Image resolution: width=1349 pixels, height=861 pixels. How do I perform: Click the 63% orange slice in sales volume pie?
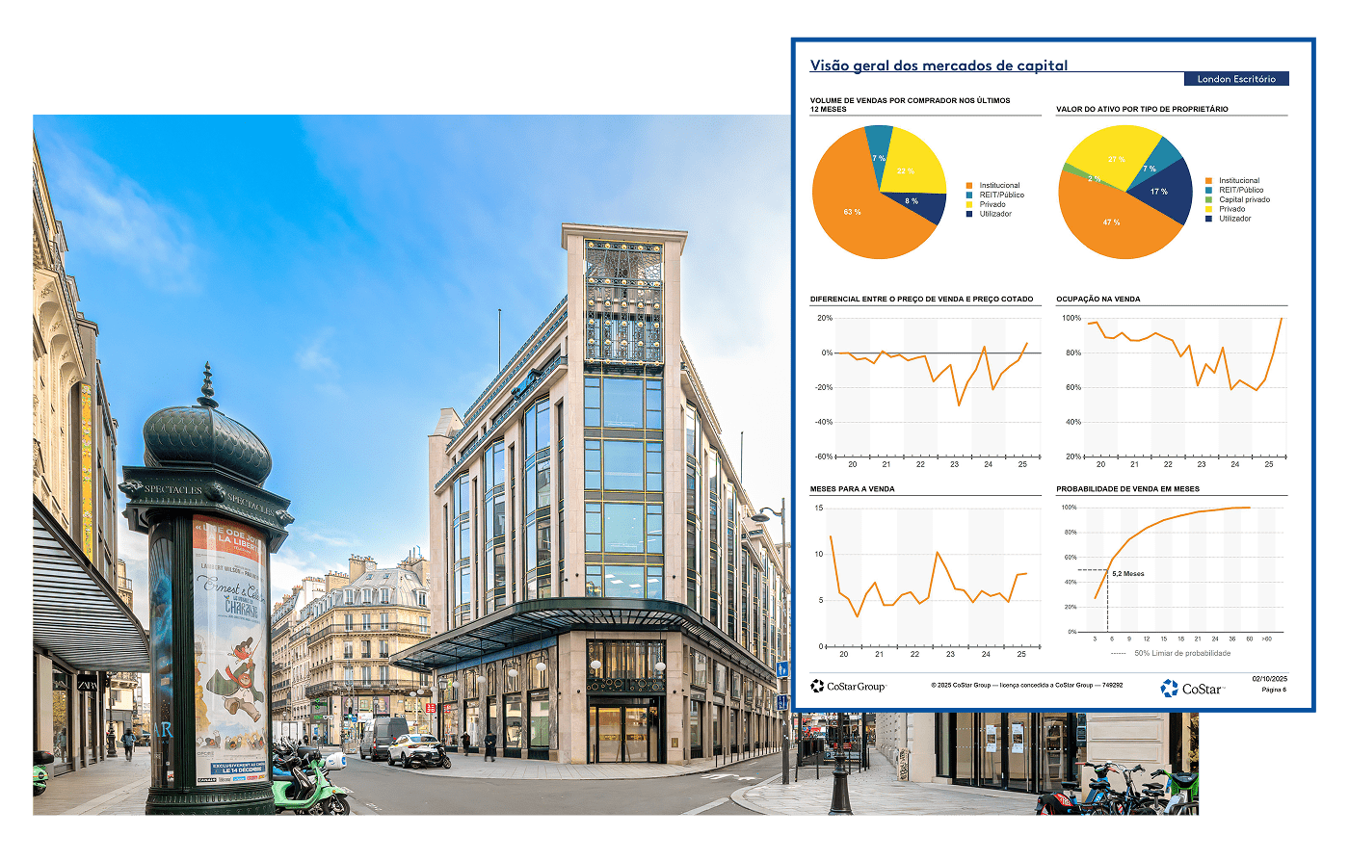pyautogui.click(x=853, y=212)
